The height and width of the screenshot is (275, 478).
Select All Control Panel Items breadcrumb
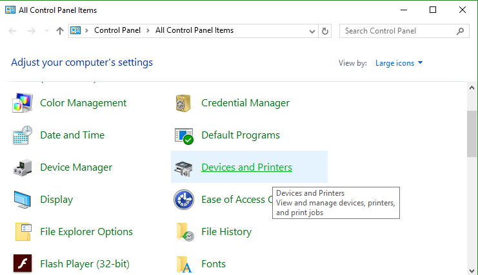194,30
